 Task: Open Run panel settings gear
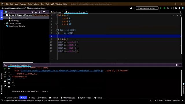(x=177, y=65)
